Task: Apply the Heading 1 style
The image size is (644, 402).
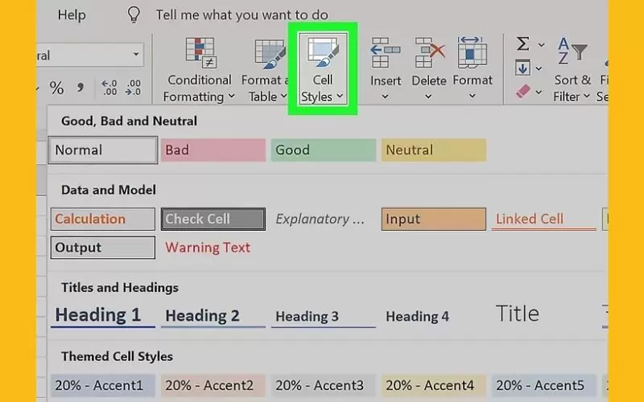Action: (x=103, y=315)
